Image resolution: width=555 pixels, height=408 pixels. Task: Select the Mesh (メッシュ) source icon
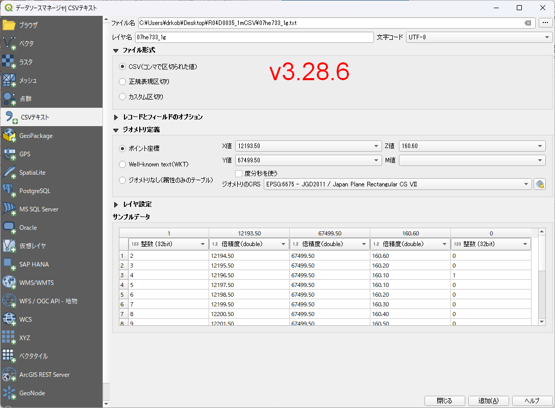[9, 80]
